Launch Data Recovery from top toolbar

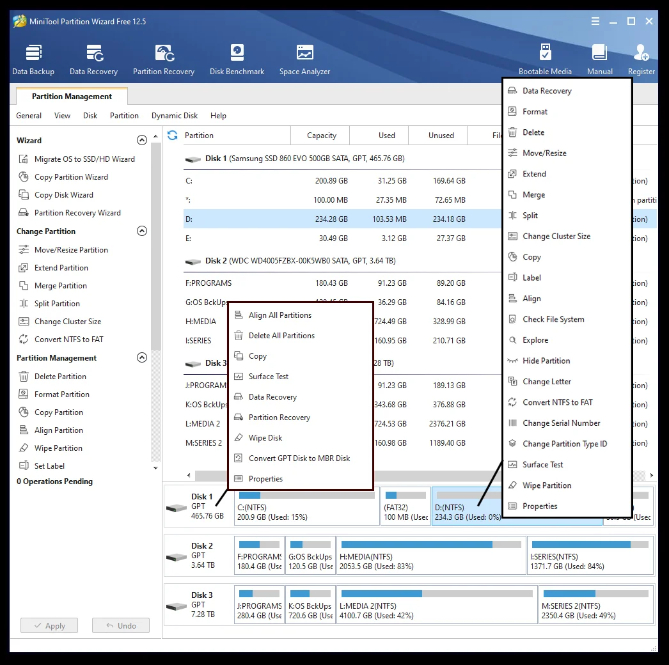(x=93, y=59)
